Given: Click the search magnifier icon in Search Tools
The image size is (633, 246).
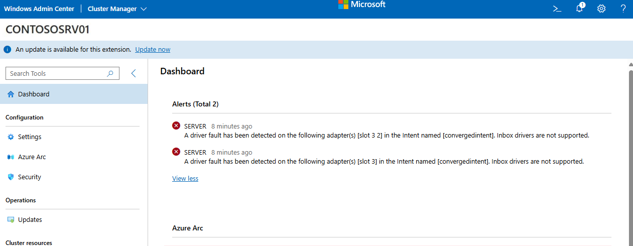Looking at the screenshot, I should (110, 73).
